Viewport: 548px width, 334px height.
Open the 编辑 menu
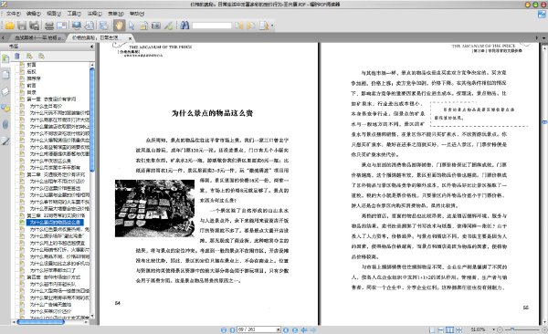click(x=34, y=14)
